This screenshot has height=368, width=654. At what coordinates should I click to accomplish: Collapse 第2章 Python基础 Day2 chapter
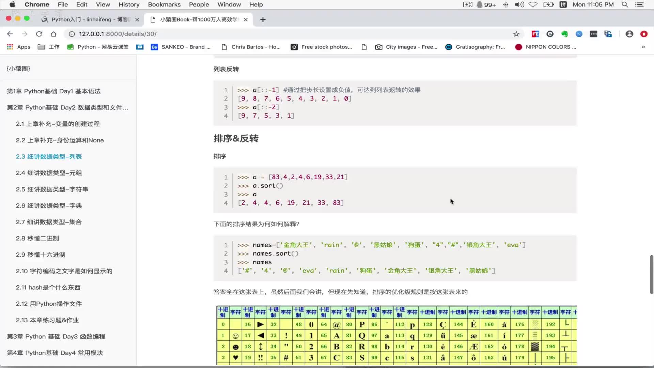pos(68,107)
